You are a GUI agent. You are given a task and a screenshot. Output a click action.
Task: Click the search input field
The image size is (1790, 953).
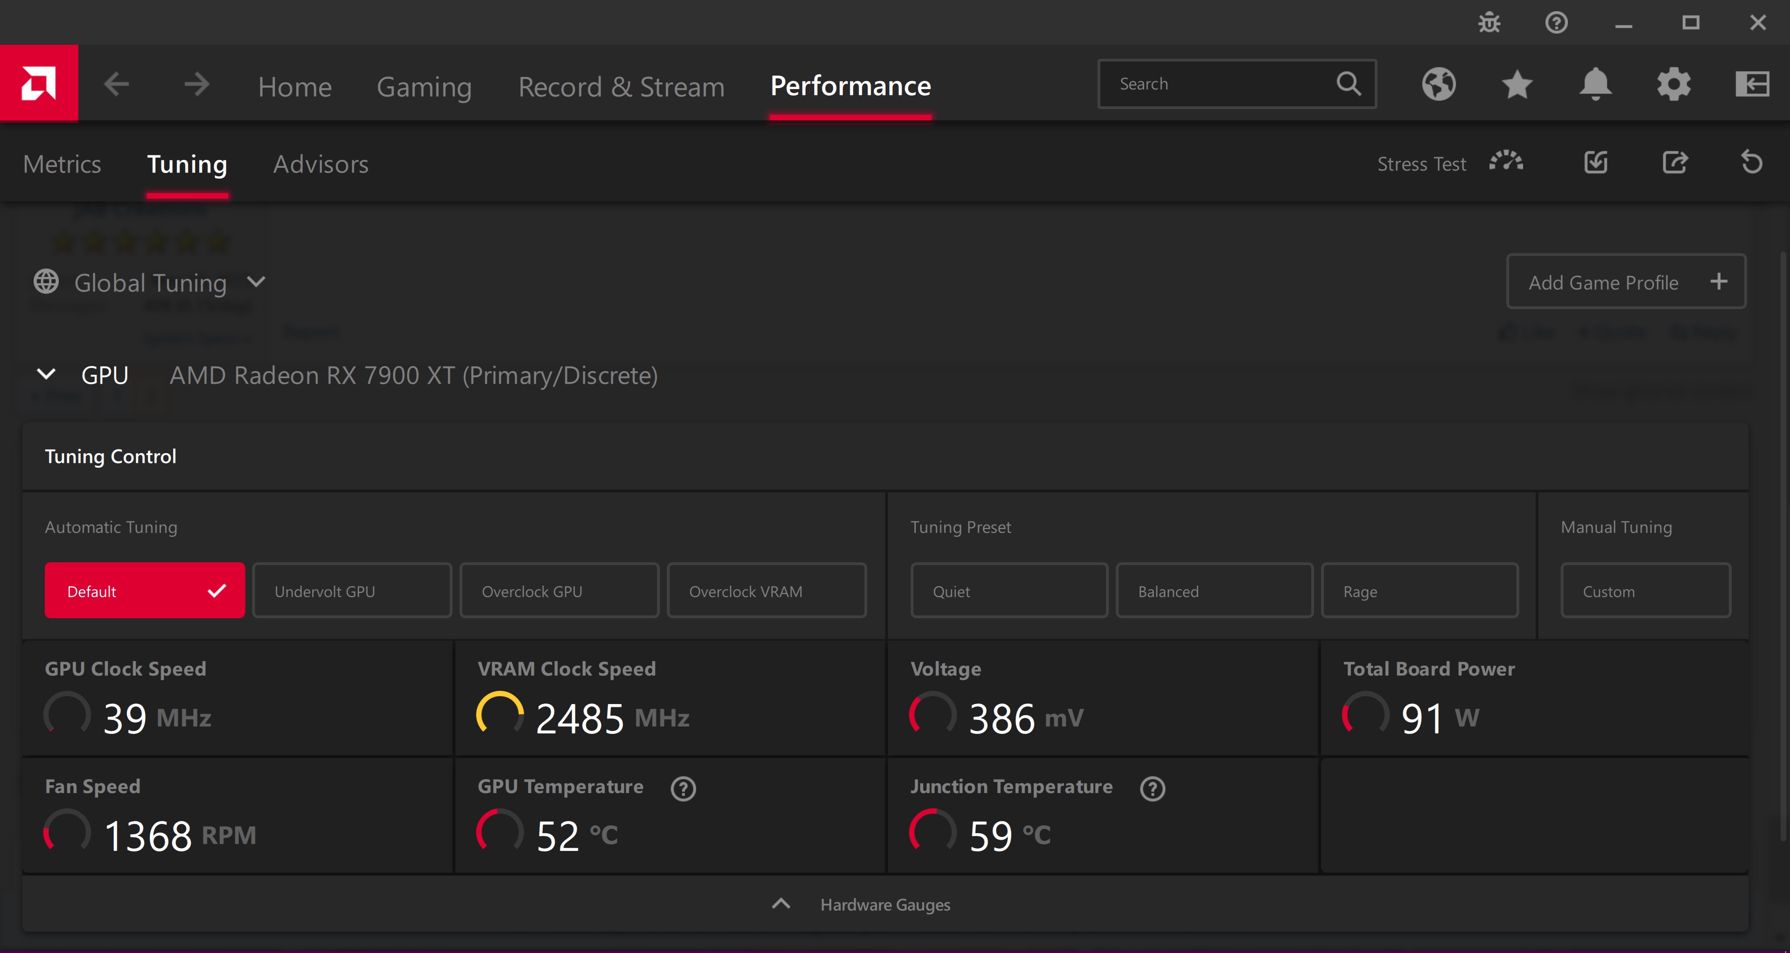click(x=1237, y=83)
